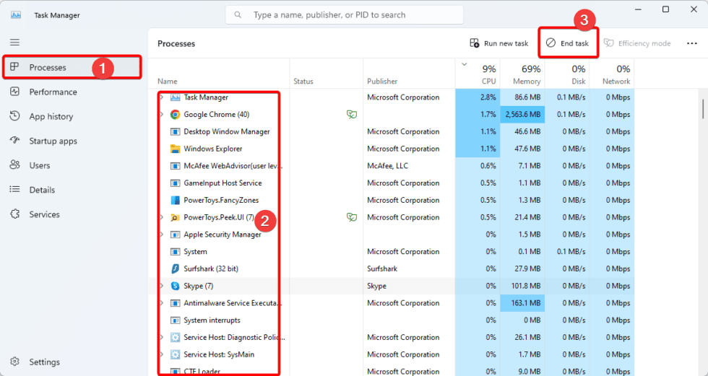The height and width of the screenshot is (376, 708).
Task: Click the GameInput Host Service icon
Action: pyautogui.click(x=175, y=183)
